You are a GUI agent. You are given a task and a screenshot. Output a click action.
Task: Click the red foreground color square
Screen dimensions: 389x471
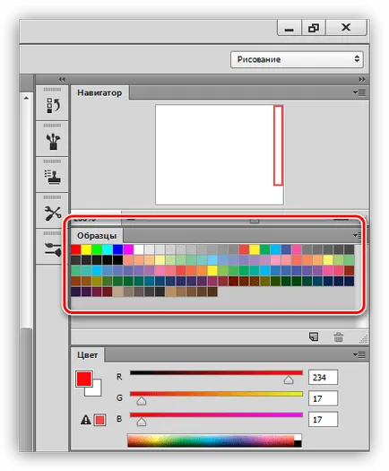coord(83,379)
